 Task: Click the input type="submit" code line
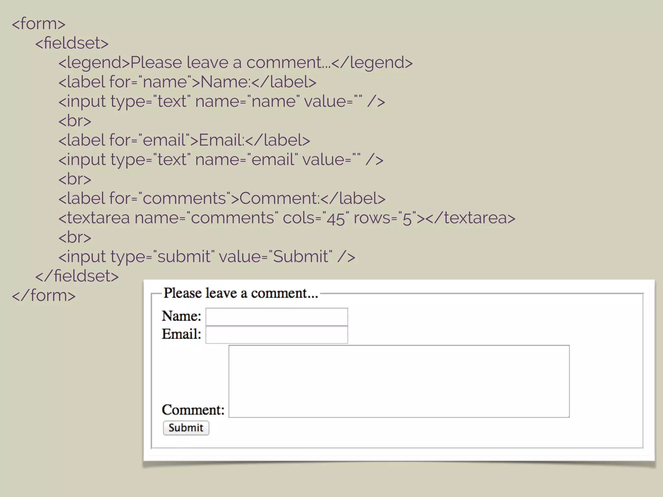pos(207,257)
